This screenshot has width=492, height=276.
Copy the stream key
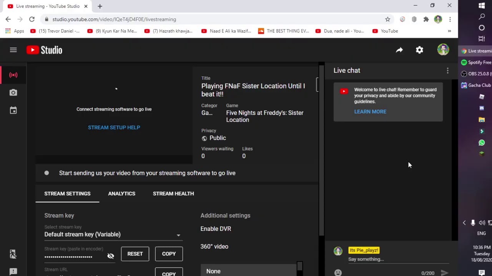pyautogui.click(x=169, y=254)
